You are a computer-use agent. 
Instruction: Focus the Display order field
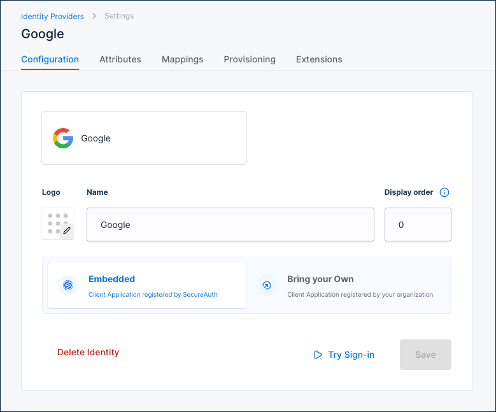(x=418, y=224)
